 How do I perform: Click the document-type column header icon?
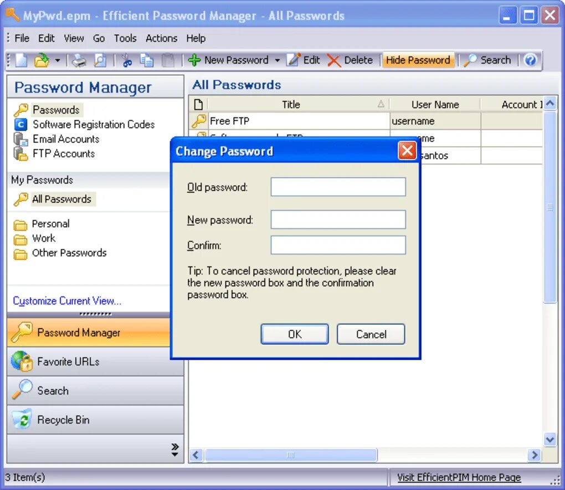tap(198, 105)
